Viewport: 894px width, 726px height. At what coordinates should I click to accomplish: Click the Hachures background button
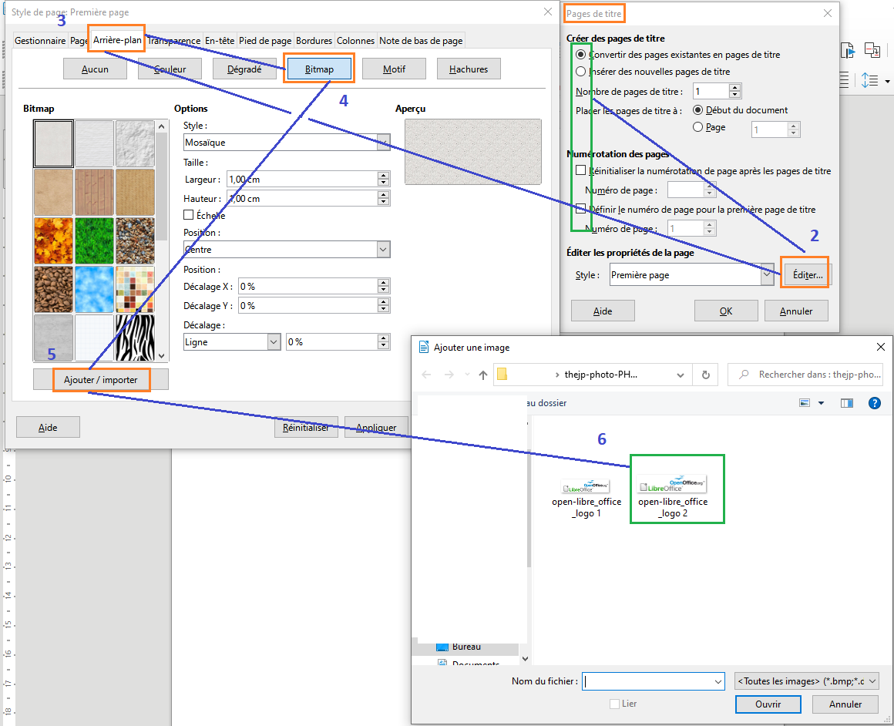click(469, 69)
